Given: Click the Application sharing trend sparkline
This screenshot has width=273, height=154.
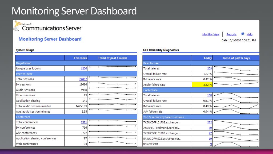Looking at the screenshot, I should coord(113,99).
